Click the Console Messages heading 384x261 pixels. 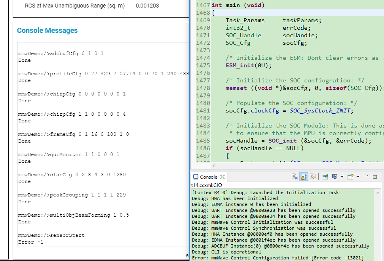[47, 30]
